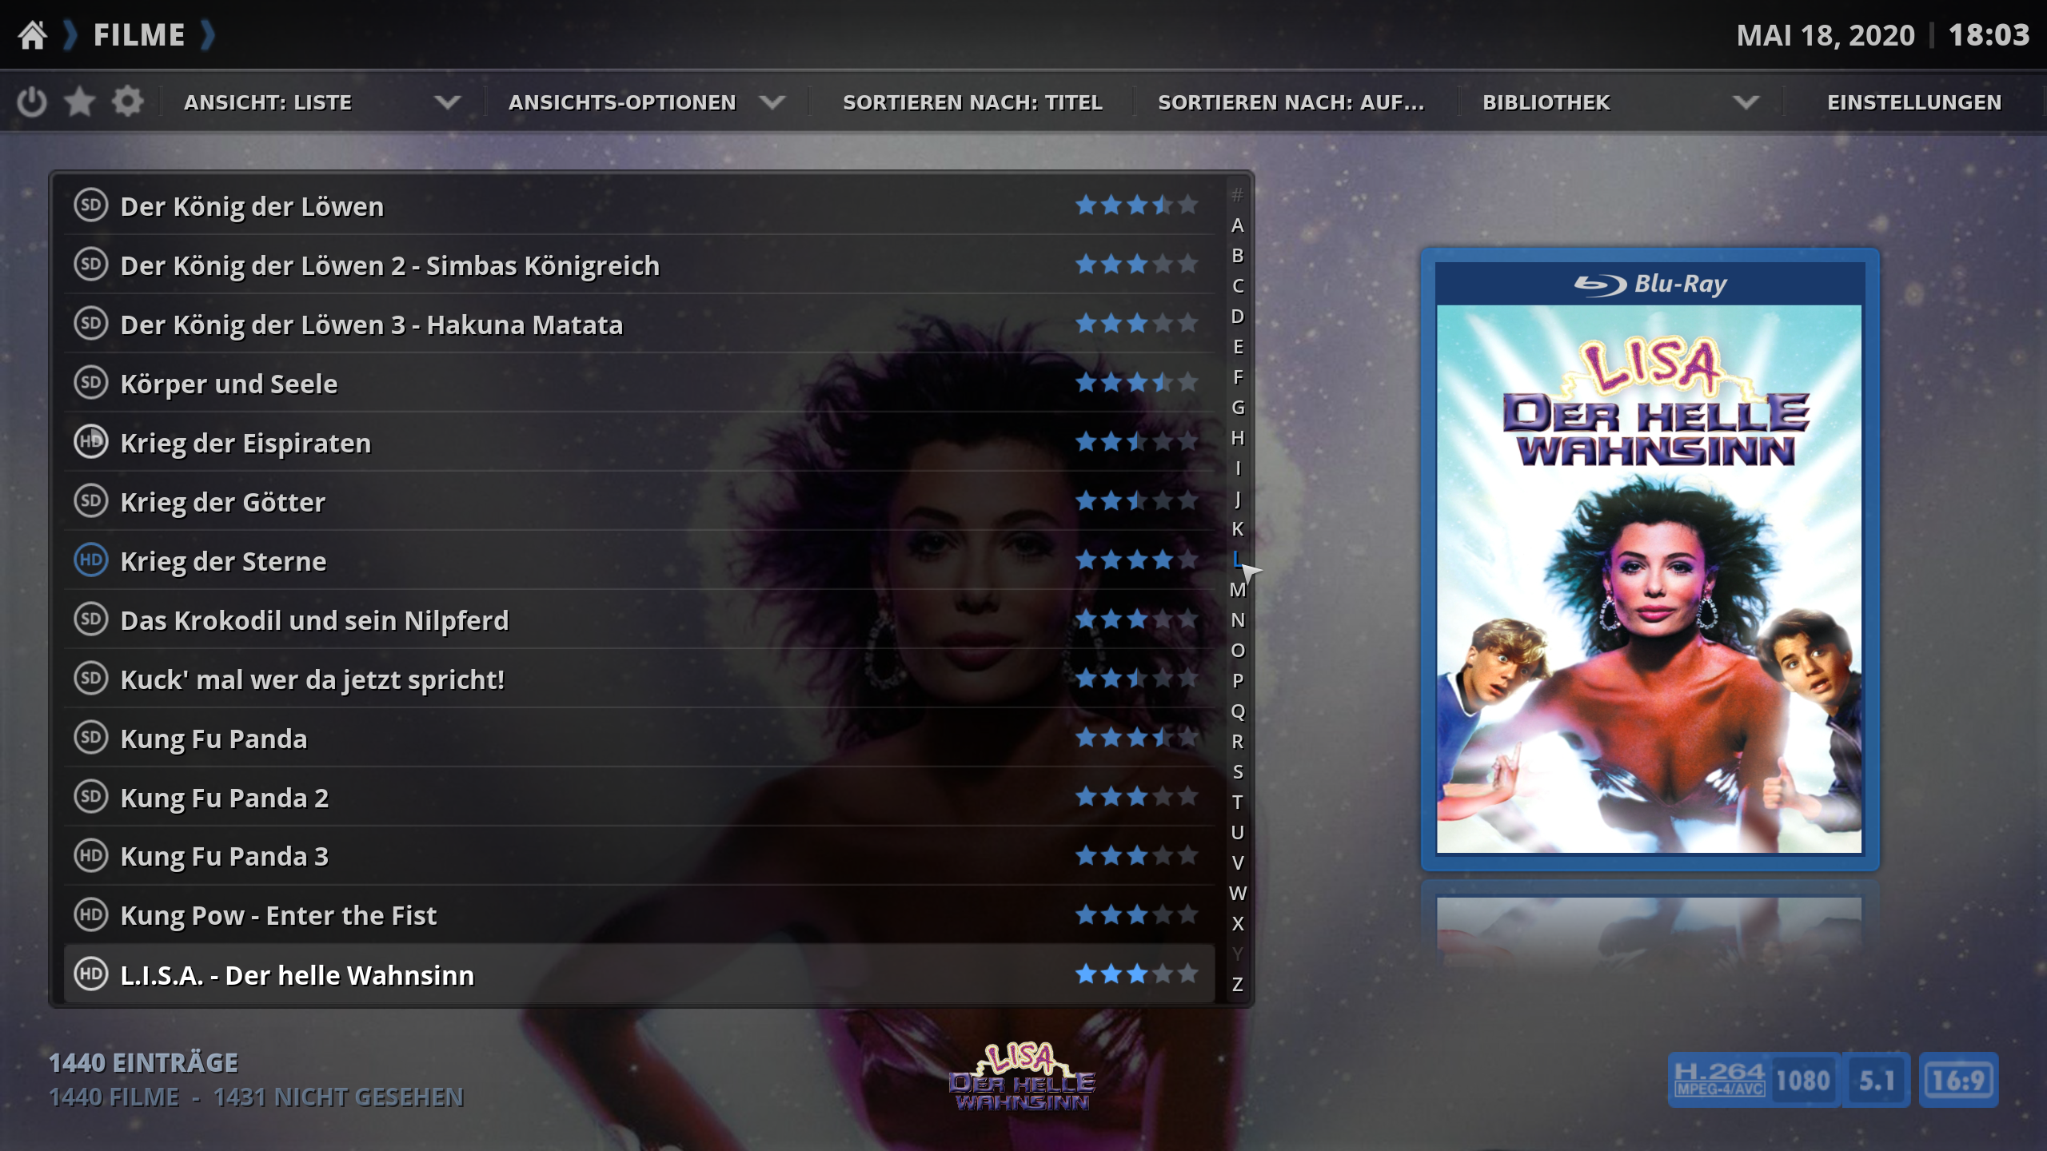The image size is (2047, 1151).
Task: Jump to letter W in the alphabet bar
Action: (1238, 894)
